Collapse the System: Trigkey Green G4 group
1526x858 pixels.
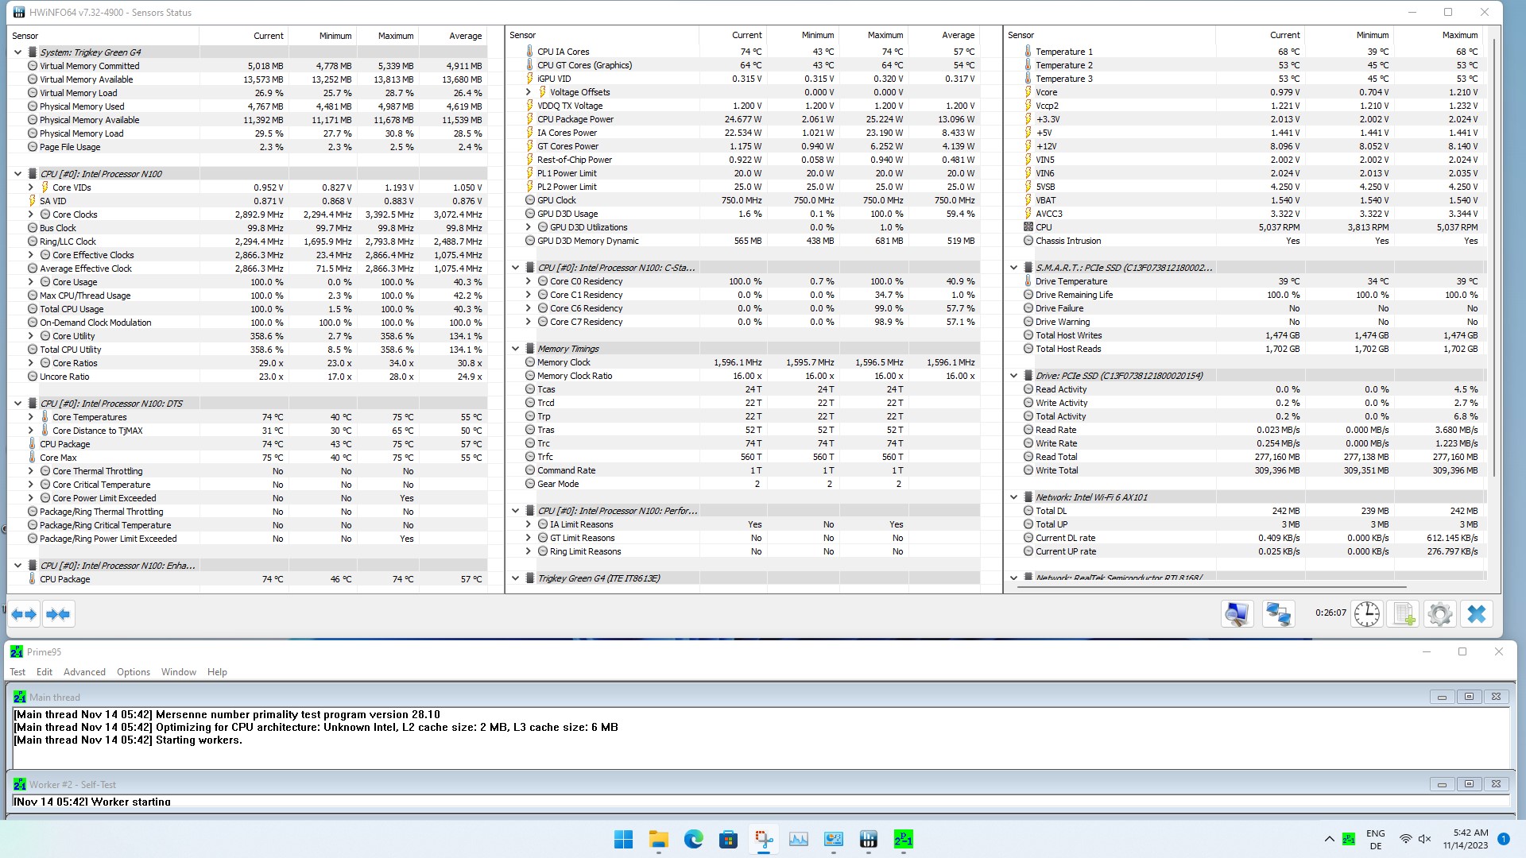(17, 52)
